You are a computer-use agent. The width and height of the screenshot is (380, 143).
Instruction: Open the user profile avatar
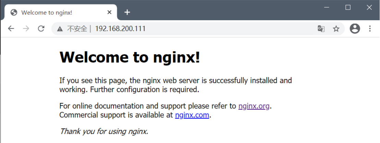point(355,29)
